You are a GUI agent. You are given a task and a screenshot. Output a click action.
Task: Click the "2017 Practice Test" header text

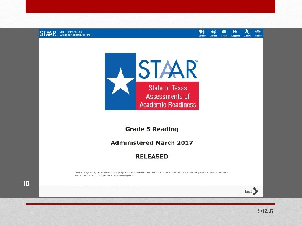[x=71, y=32]
